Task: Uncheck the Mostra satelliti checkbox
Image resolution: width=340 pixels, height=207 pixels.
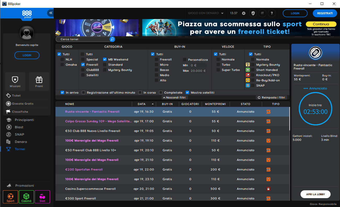Action: click(187, 93)
